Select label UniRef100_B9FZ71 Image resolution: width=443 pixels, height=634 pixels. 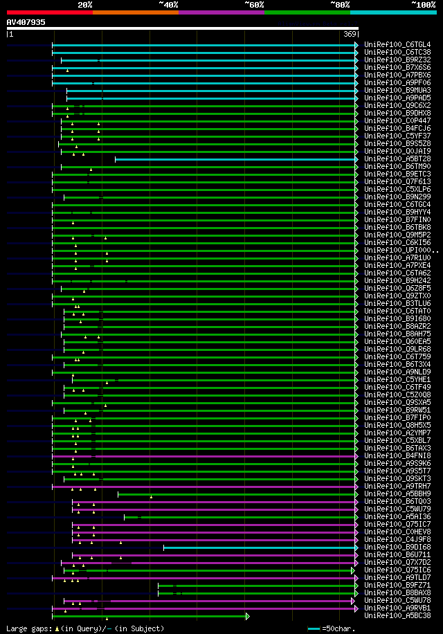[397, 585]
